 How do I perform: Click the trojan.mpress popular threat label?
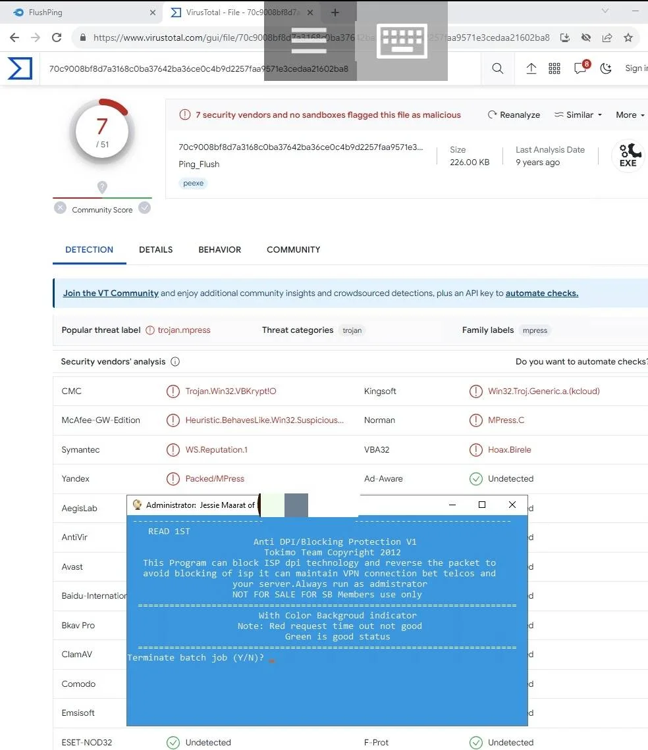click(x=184, y=330)
